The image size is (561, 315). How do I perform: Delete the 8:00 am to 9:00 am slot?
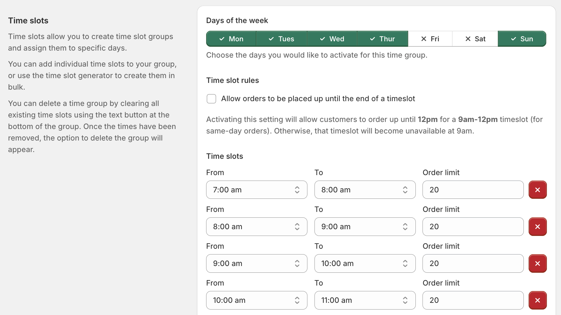point(538,227)
